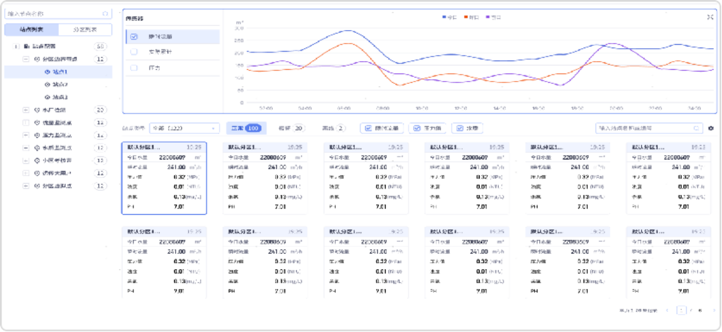Go to the previous page with the arrow
Viewport: 722px width, 332px height.
point(668,310)
